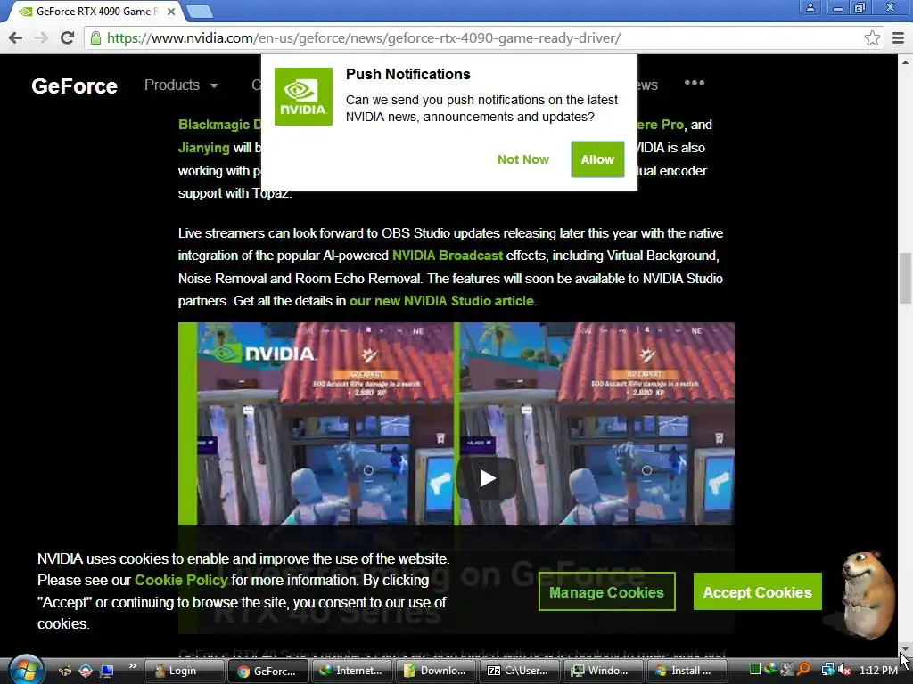Click the NVIDIA logo in the video
This screenshot has width=913, height=684.
click(266, 353)
